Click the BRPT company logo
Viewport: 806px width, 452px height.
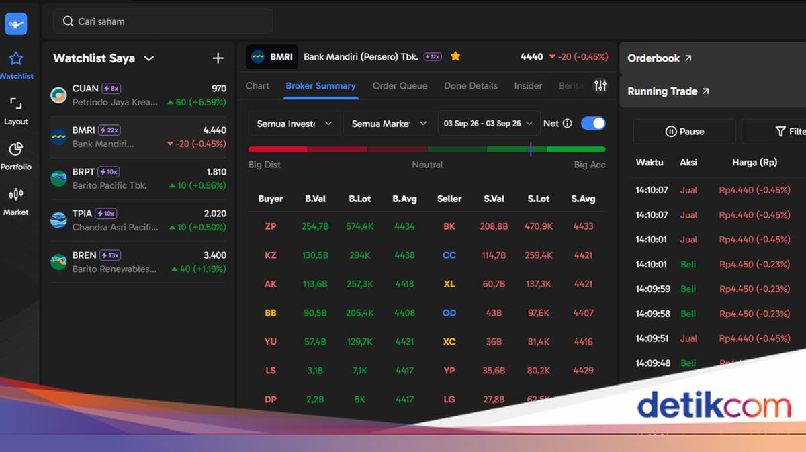(58, 179)
